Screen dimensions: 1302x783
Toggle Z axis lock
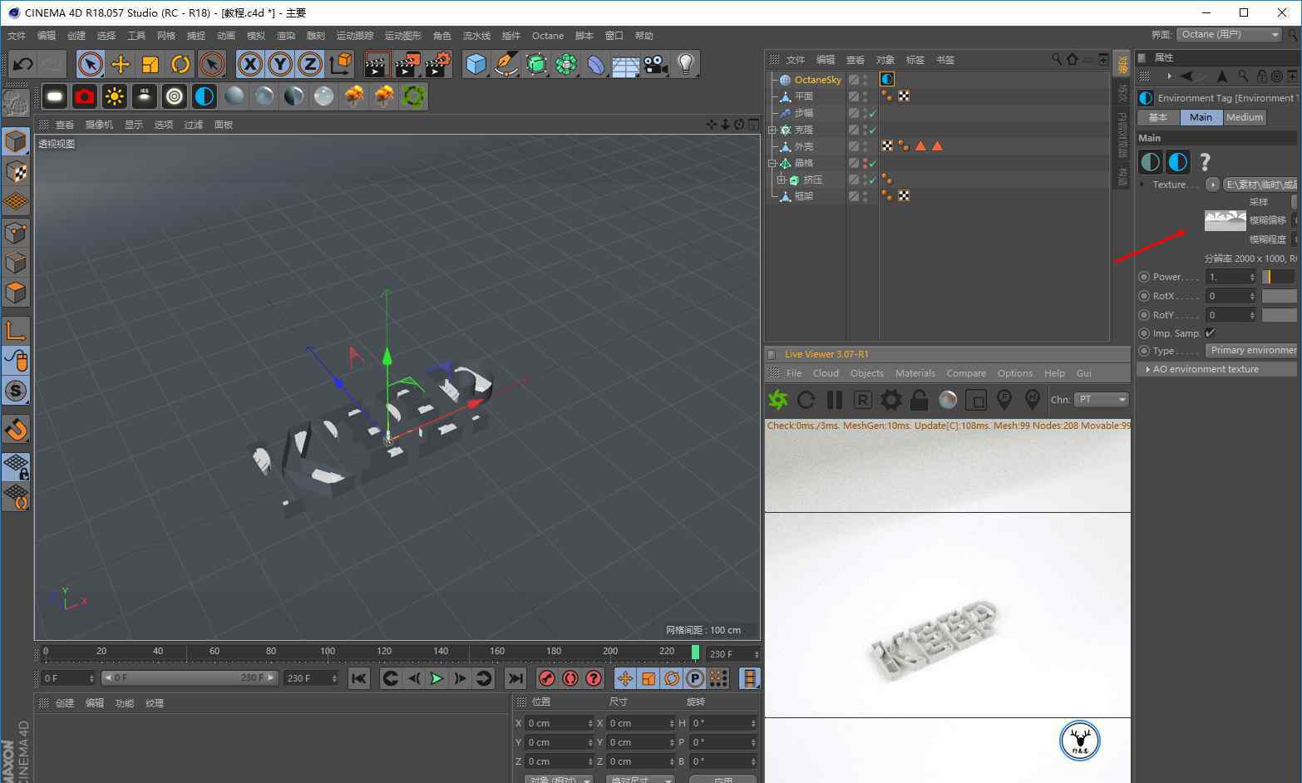click(310, 64)
